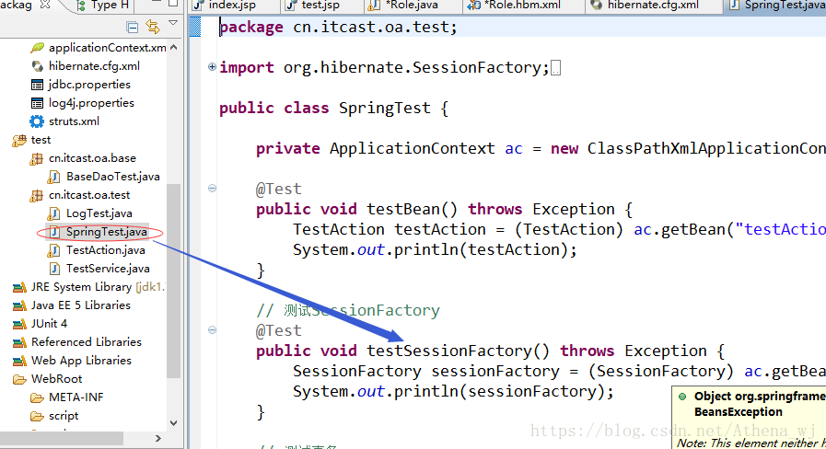Screen dimensions: 826x449
Task: Place cursor on the package declaration line
Action: click(x=338, y=27)
